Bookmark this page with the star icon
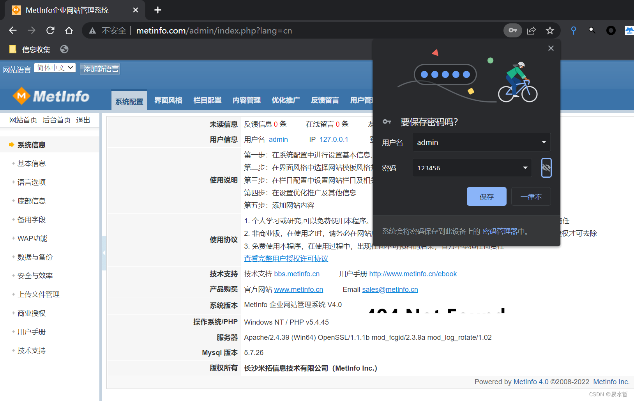Viewport: 634px width, 401px height. tap(550, 30)
